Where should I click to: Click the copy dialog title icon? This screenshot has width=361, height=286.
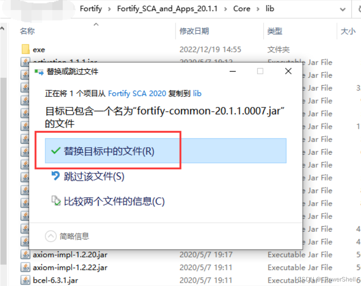pyautogui.click(x=39, y=72)
